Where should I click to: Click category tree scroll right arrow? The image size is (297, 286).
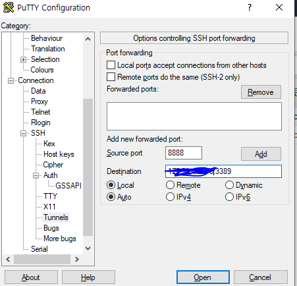click(76, 260)
